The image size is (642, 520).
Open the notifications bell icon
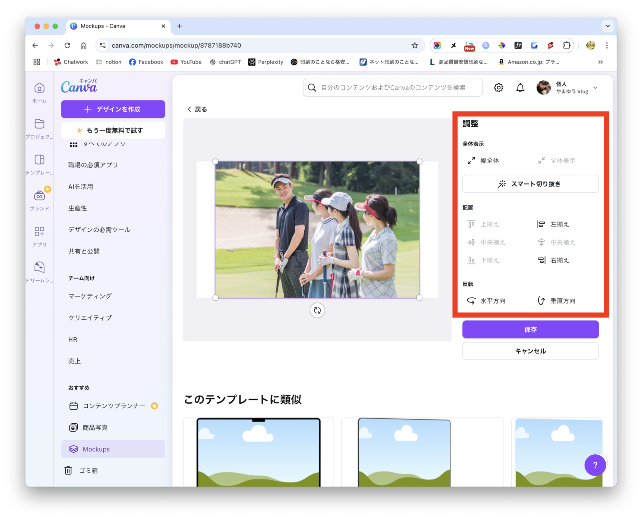click(520, 87)
